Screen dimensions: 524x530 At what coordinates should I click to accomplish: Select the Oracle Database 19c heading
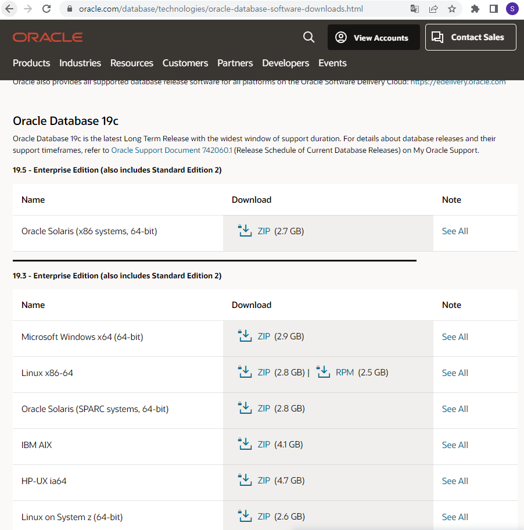[x=66, y=121]
